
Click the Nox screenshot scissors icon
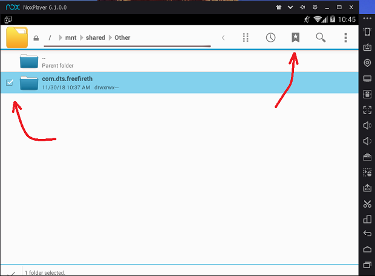[x=367, y=204]
